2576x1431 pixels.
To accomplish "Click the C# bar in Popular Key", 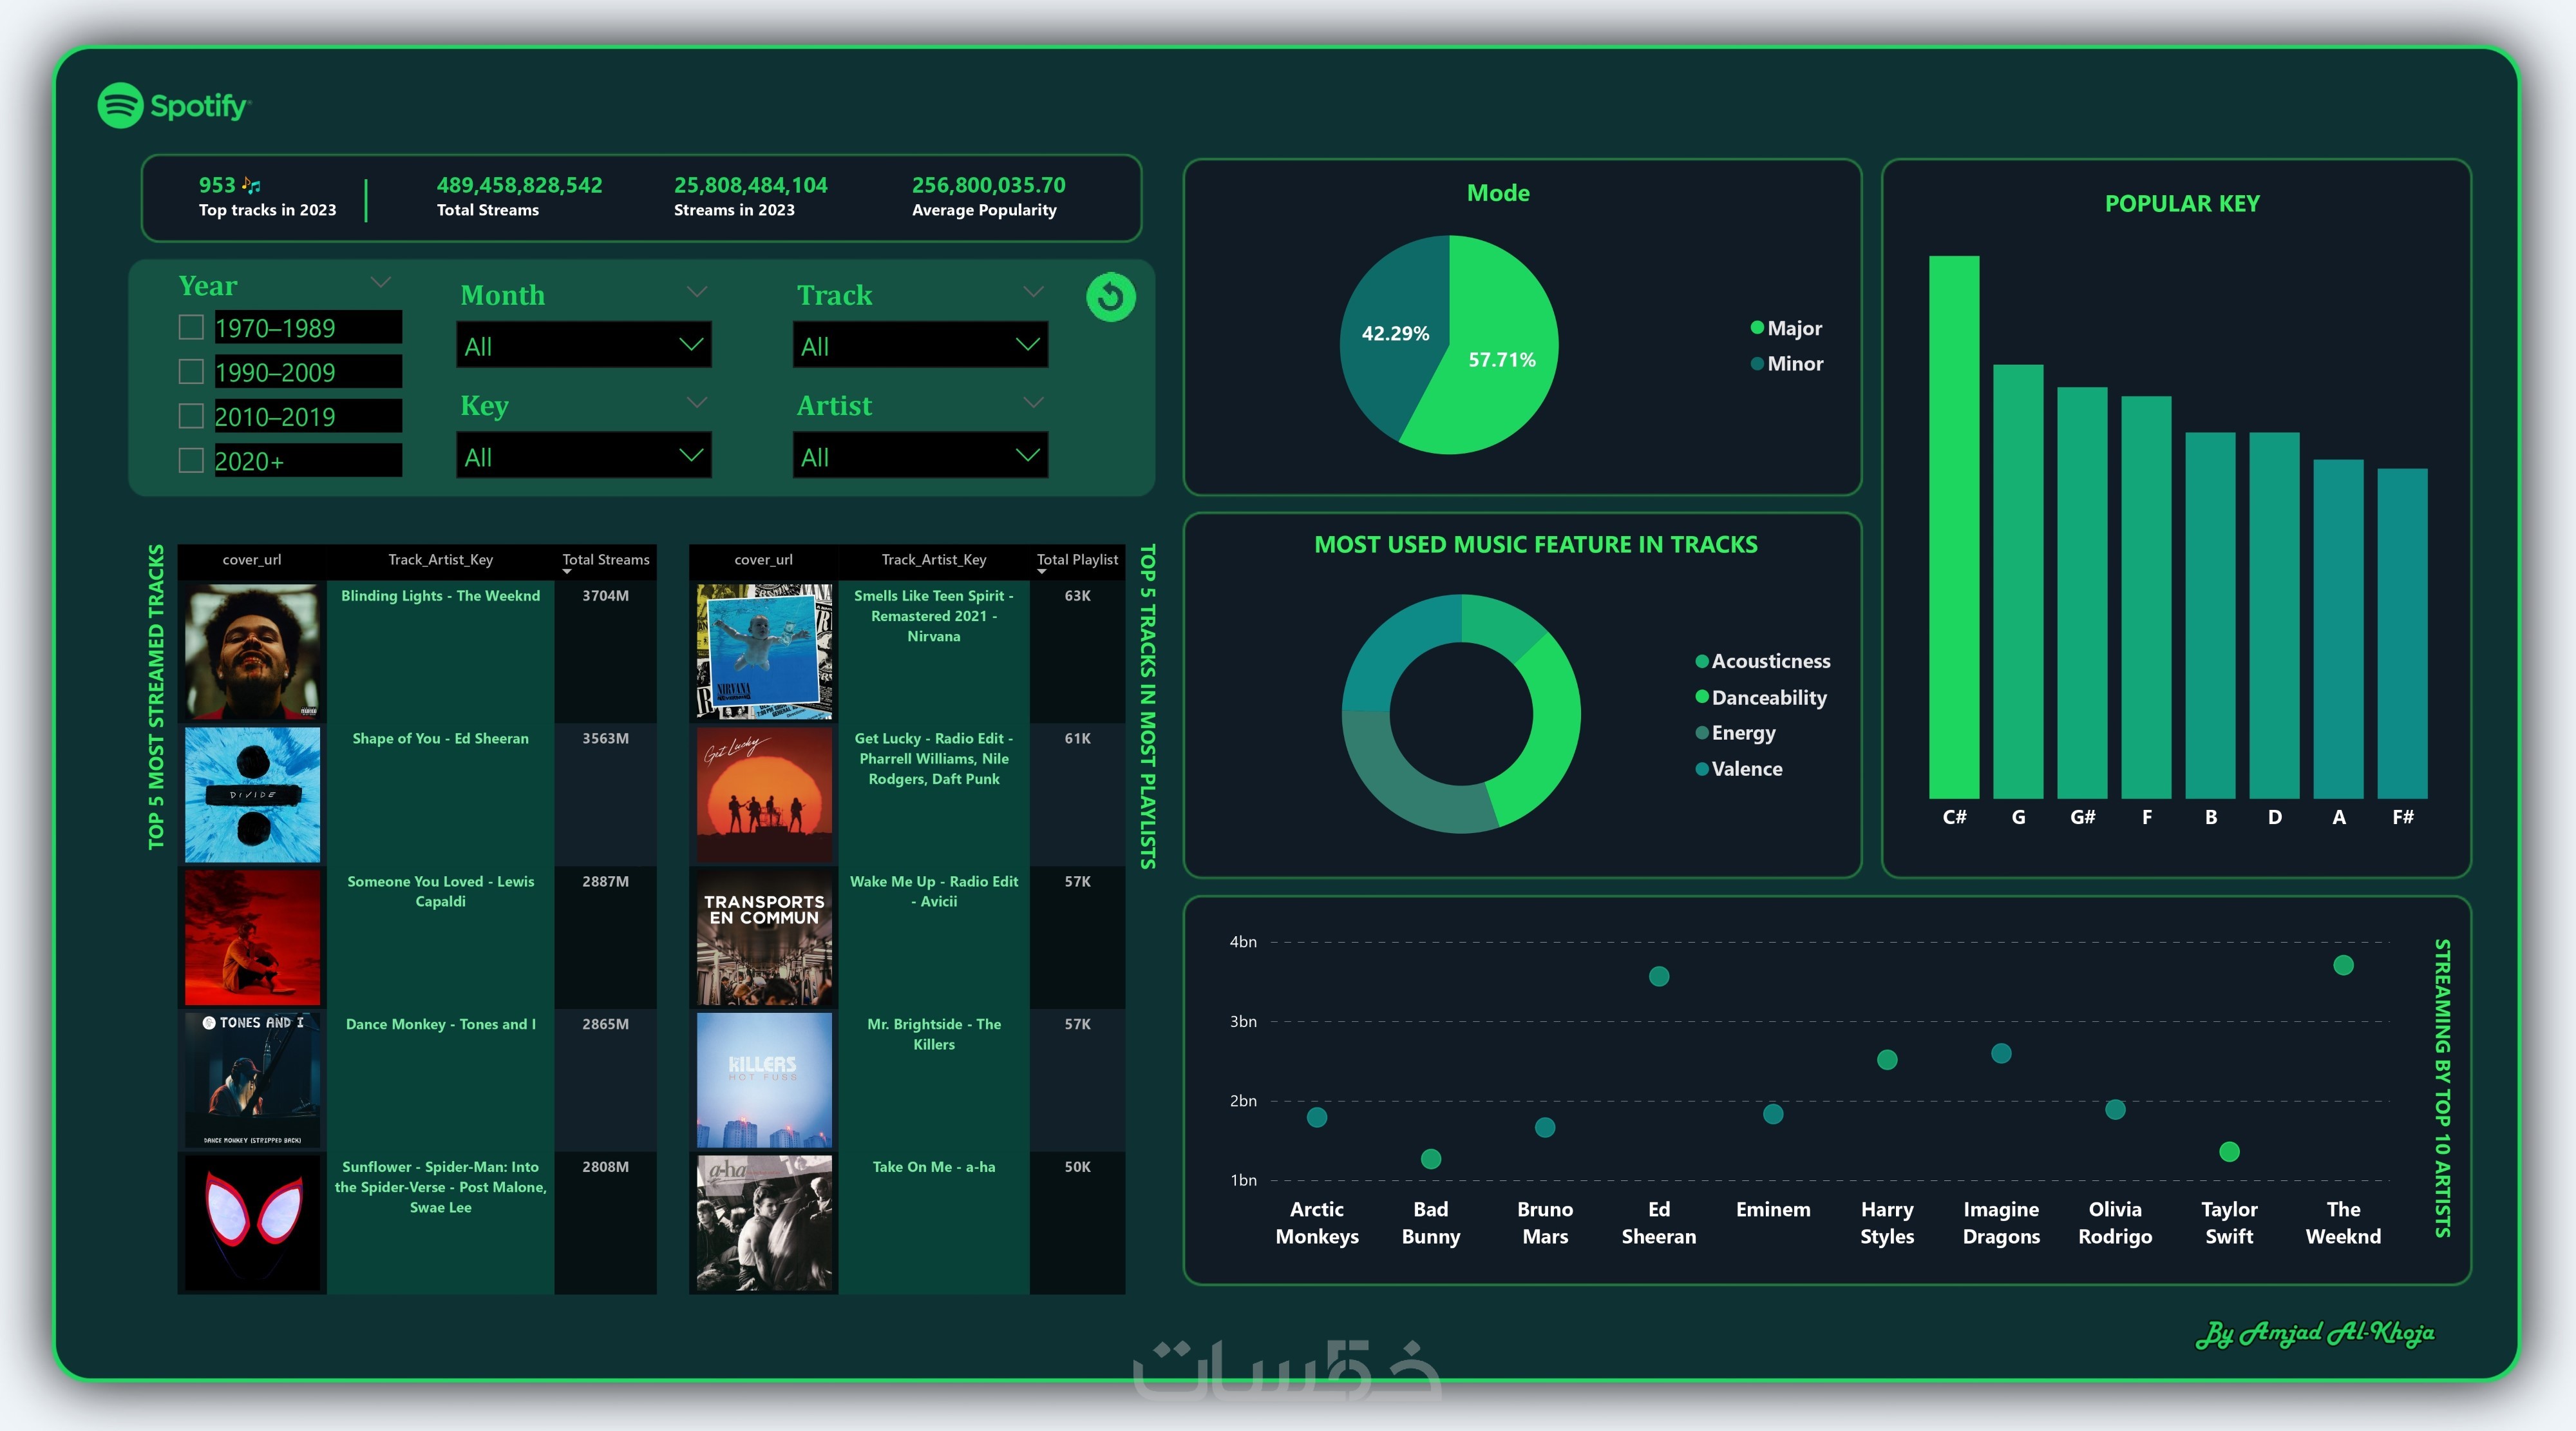I will click(x=1953, y=526).
